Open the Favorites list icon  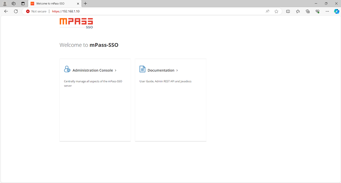(x=298, y=11)
